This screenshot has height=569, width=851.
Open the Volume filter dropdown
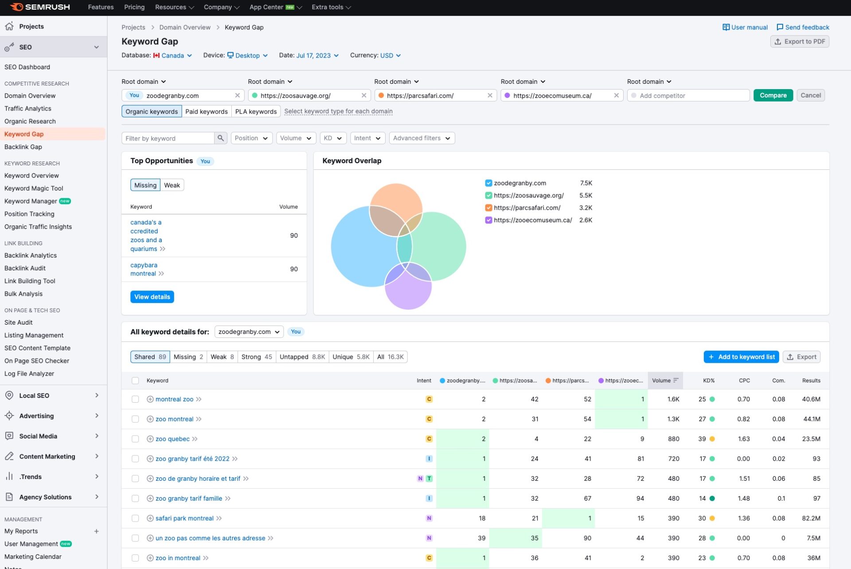[296, 138]
